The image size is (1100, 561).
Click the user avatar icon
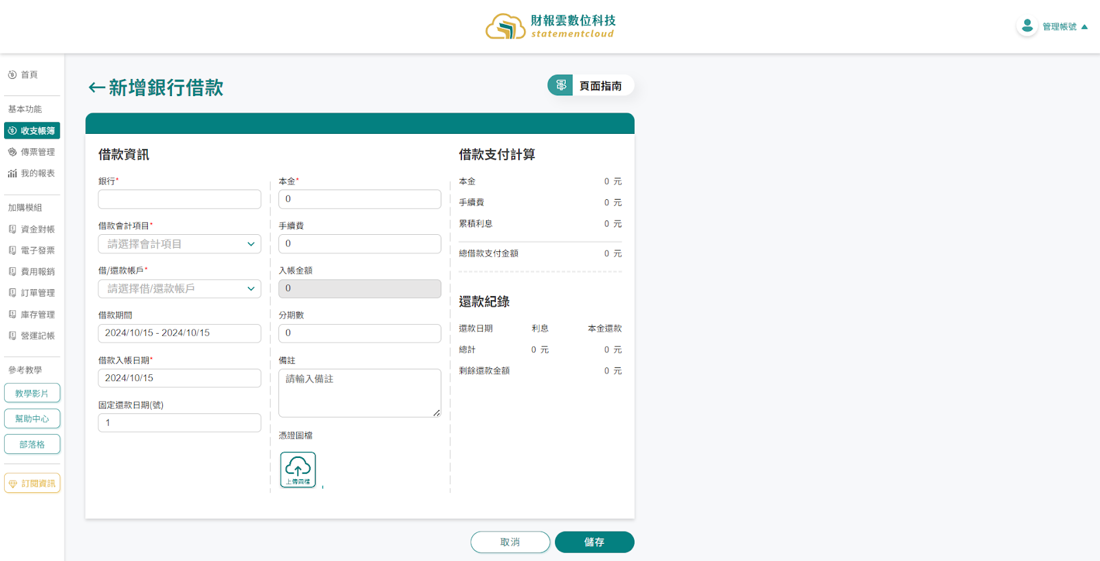point(1027,26)
